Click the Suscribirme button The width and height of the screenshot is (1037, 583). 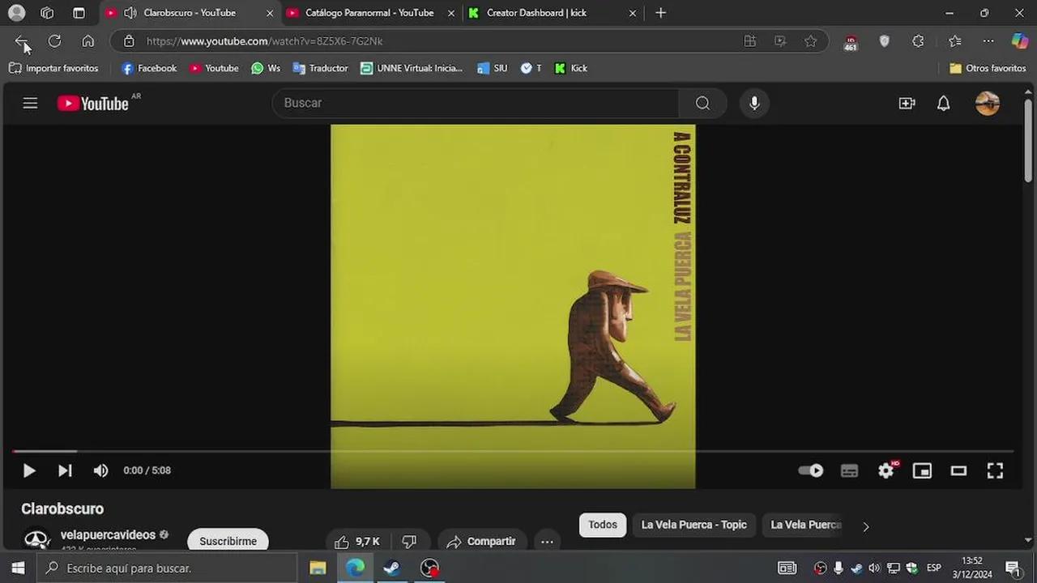point(228,541)
